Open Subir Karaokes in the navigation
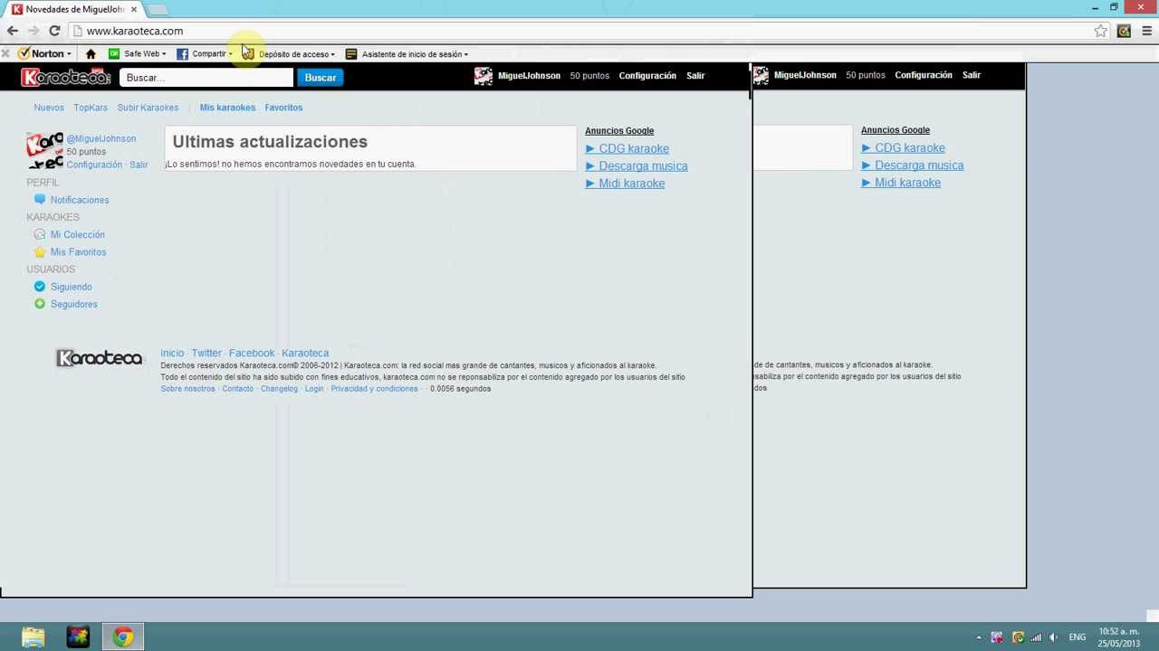The width and height of the screenshot is (1159, 651). pyautogui.click(x=148, y=108)
